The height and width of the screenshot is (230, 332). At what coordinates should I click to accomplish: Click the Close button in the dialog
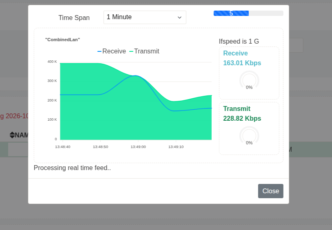(270, 191)
